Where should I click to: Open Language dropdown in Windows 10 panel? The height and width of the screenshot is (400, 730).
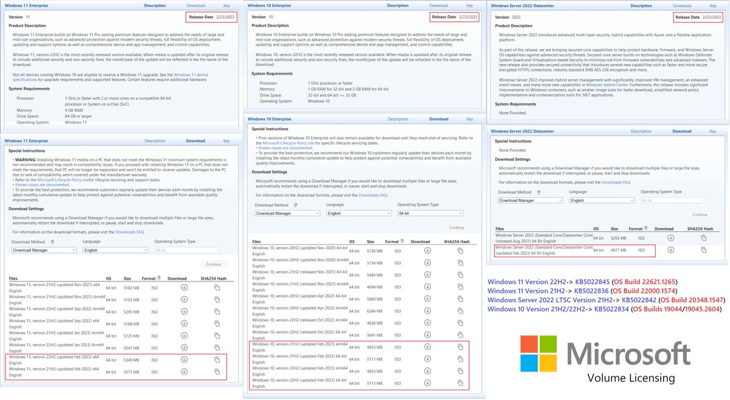coord(359,213)
